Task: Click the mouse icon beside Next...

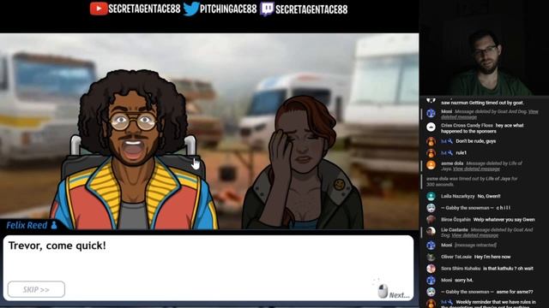Action: point(383,291)
